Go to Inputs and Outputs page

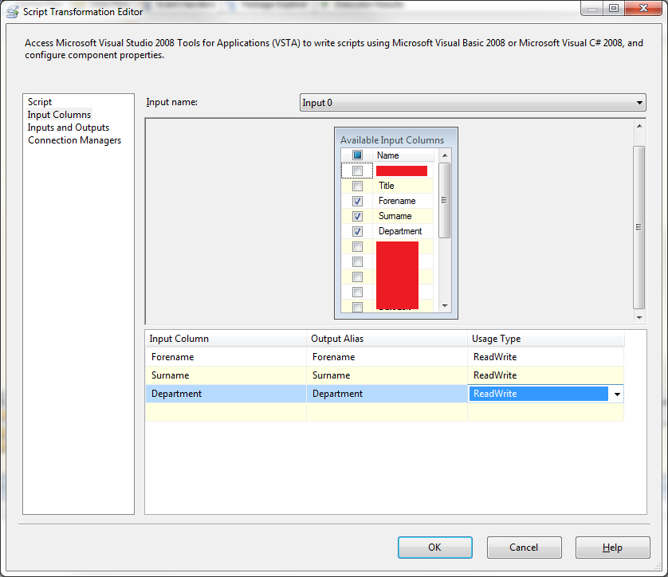(68, 128)
